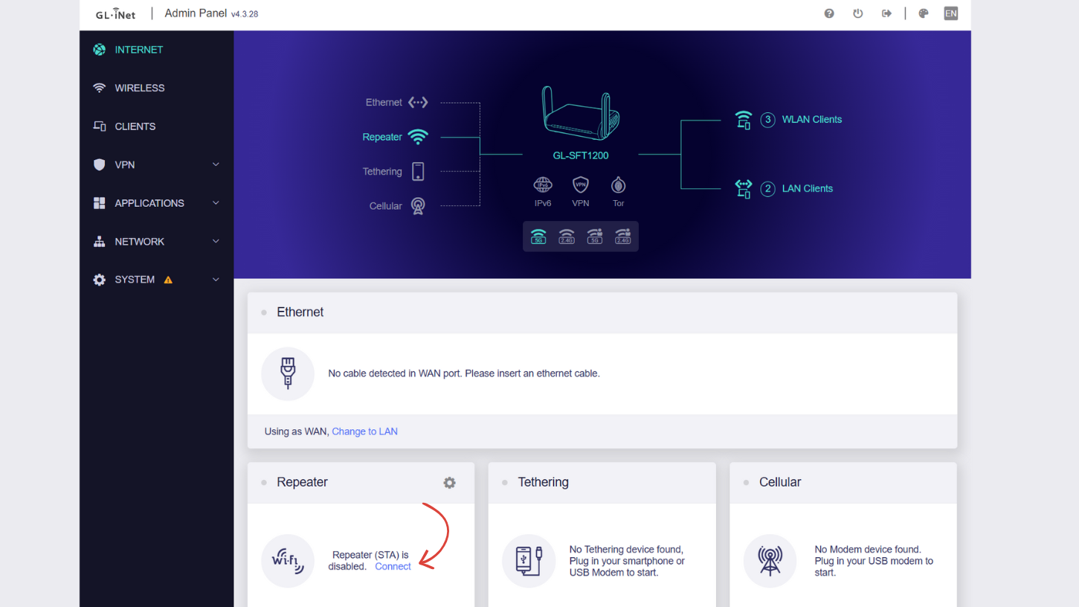The height and width of the screenshot is (607, 1079).
Task: Click the Connect link in Repeater card
Action: [x=393, y=567]
